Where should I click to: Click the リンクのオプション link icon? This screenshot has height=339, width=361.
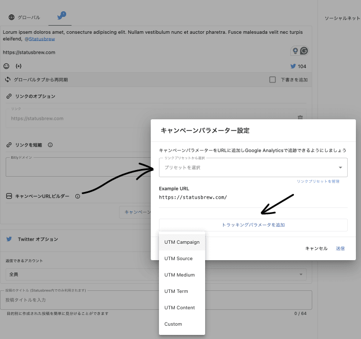9,96
